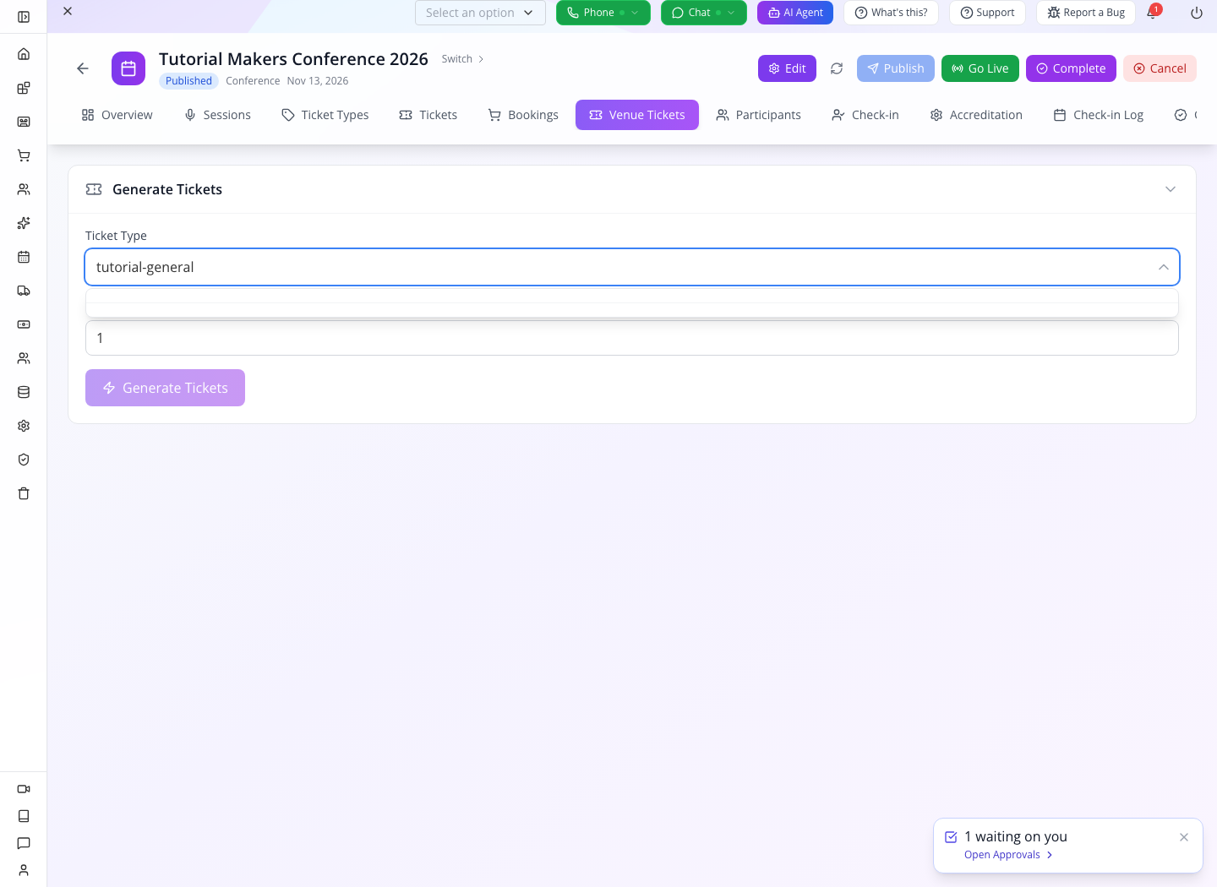Dismiss the '1 waiting on you' notification
This screenshot has width=1217, height=887.
[1184, 837]
